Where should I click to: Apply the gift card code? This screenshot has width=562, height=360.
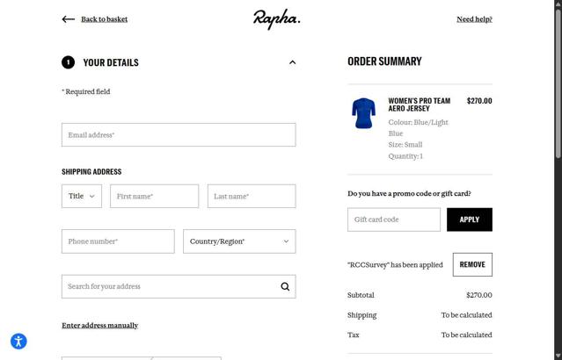[x=469, y=220]
